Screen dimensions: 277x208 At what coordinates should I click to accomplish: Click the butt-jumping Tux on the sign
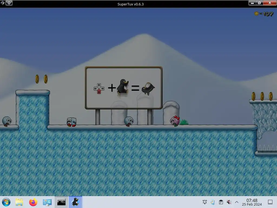148,89
